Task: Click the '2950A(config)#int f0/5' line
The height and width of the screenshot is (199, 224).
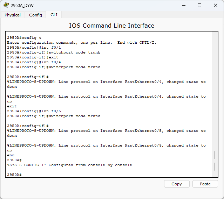Action: [34, 111]
